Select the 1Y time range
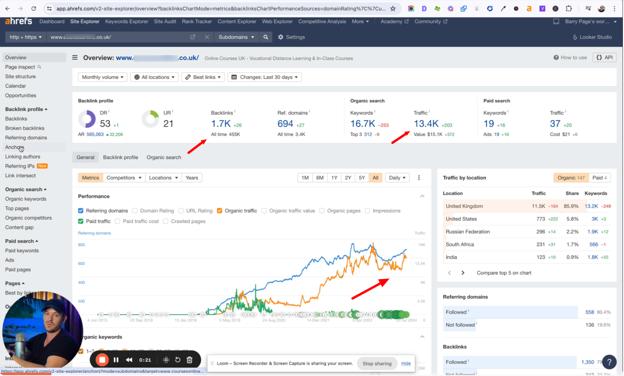624x376 pixels. coord(334,178)
